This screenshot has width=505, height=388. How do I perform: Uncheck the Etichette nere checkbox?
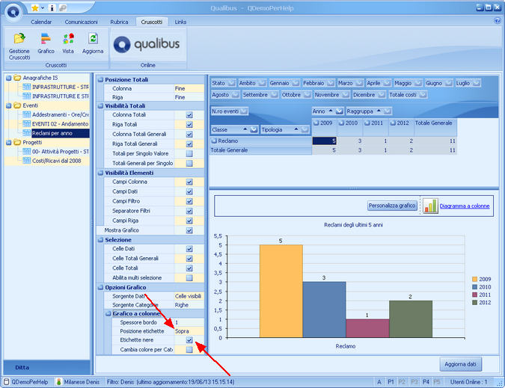189,340
